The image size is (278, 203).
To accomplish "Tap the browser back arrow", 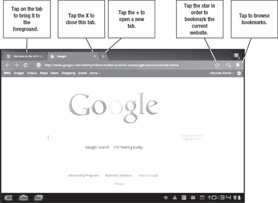I will point(7,65).
